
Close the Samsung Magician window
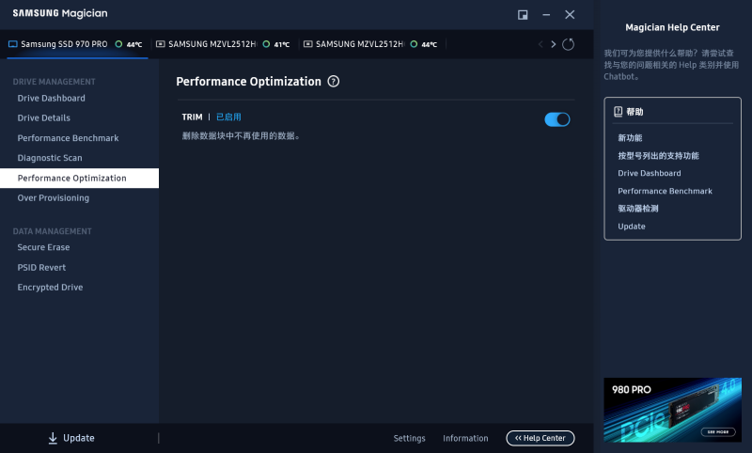click(x=570, y=15)
